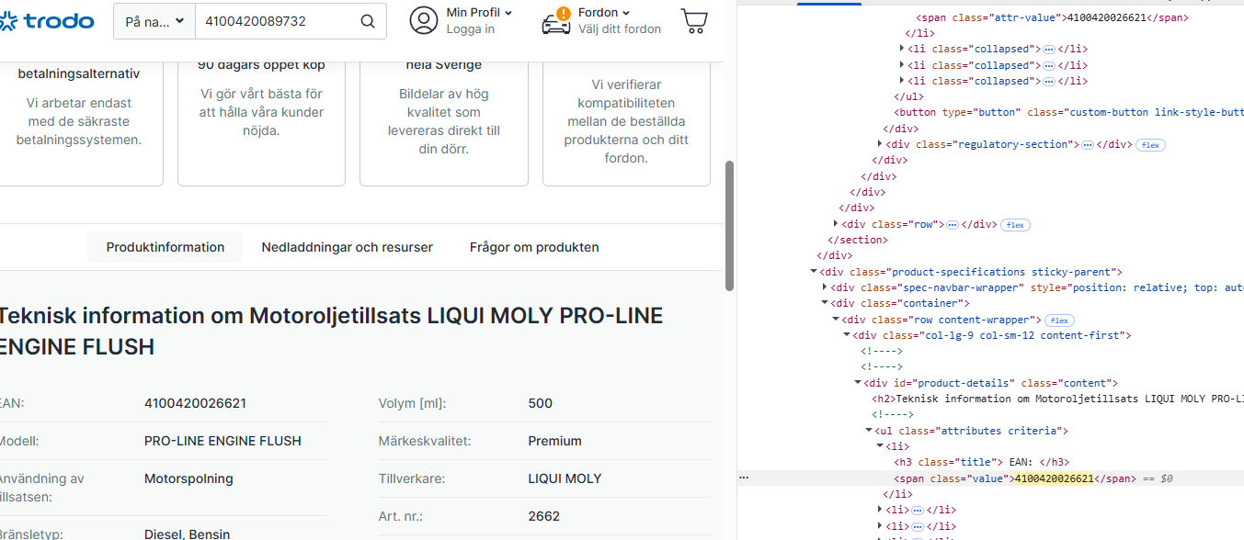Collapse the row content-wrapper node
This screenshot has width=1244, height=540.
[836, 320]
